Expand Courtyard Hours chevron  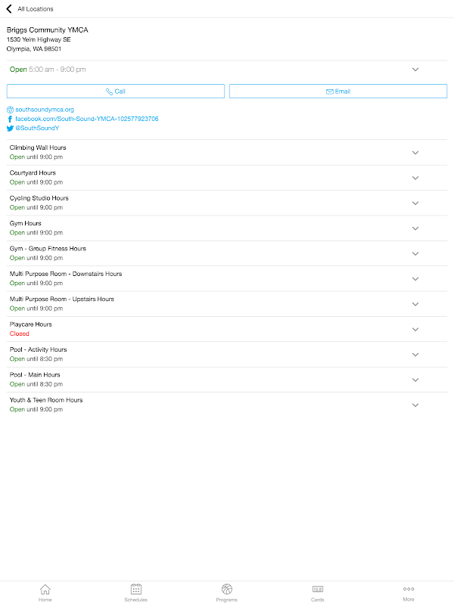point(415,178)
